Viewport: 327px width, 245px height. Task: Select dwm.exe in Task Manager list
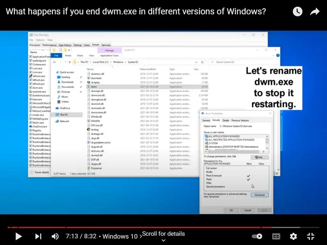(38, 88)
